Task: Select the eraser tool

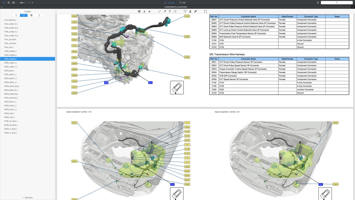Action: pyautogui.click(x=165, y=11)
